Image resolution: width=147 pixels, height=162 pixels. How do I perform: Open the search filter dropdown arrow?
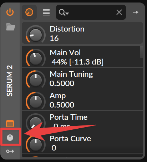point(67,13)
